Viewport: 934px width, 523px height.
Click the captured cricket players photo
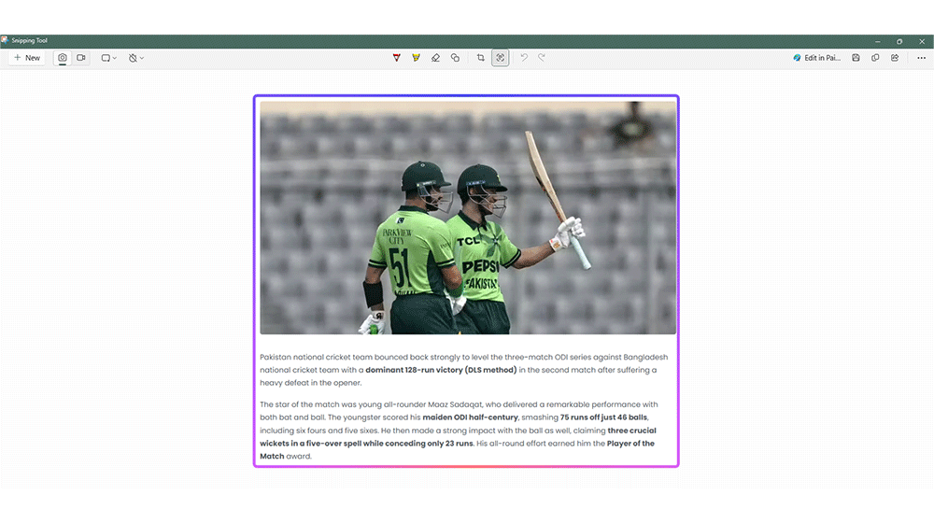point(467,218)
